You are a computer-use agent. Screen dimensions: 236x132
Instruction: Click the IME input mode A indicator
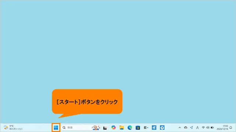click(197, 128)
